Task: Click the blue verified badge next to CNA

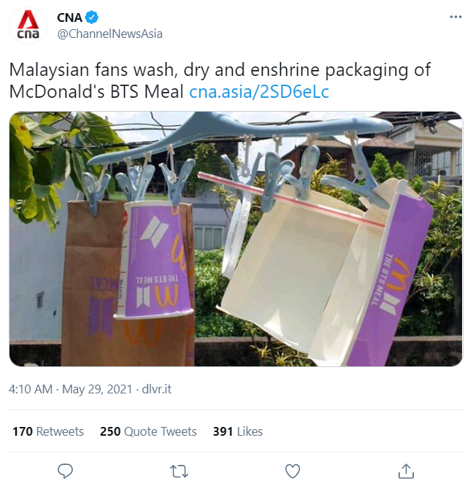Action: (92, 18)
